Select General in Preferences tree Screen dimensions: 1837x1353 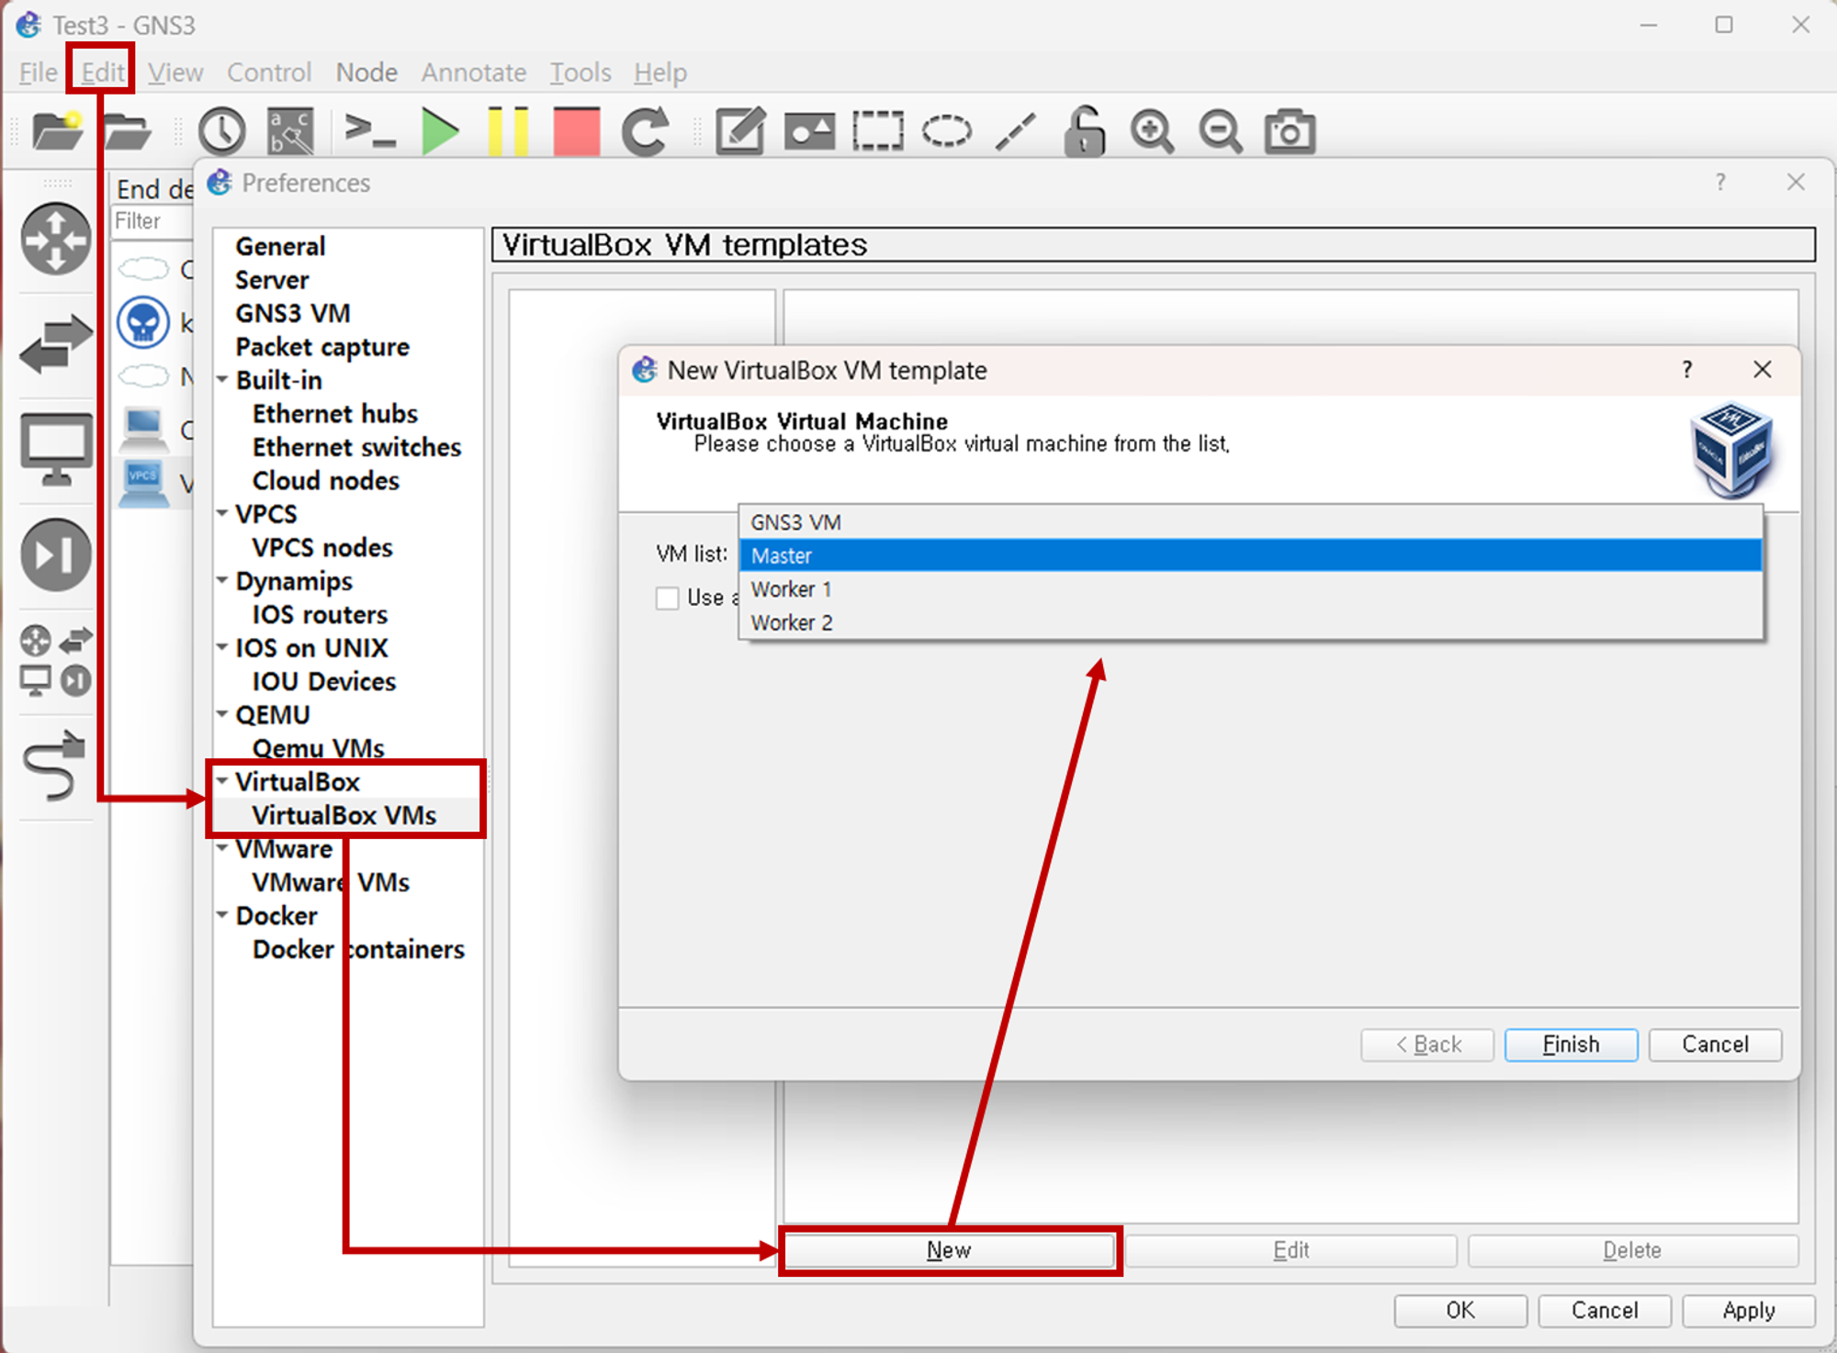[280, 246]
